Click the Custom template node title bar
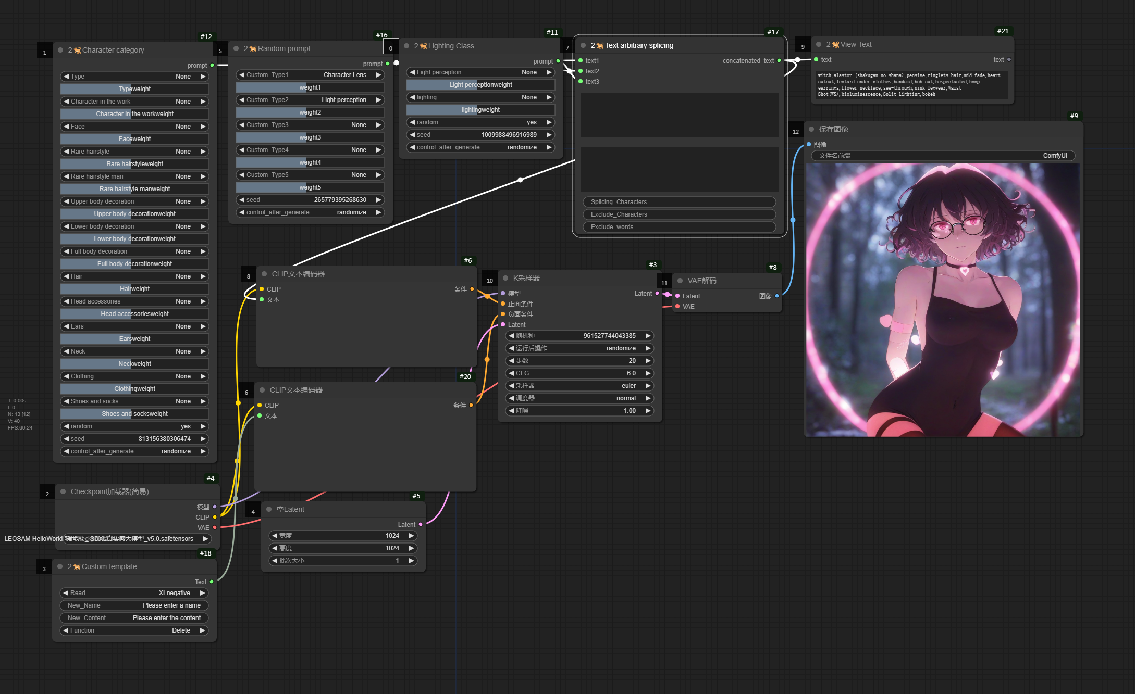Image resolution: width=1135 pixels, height=694 pixels. click(109, 566)
